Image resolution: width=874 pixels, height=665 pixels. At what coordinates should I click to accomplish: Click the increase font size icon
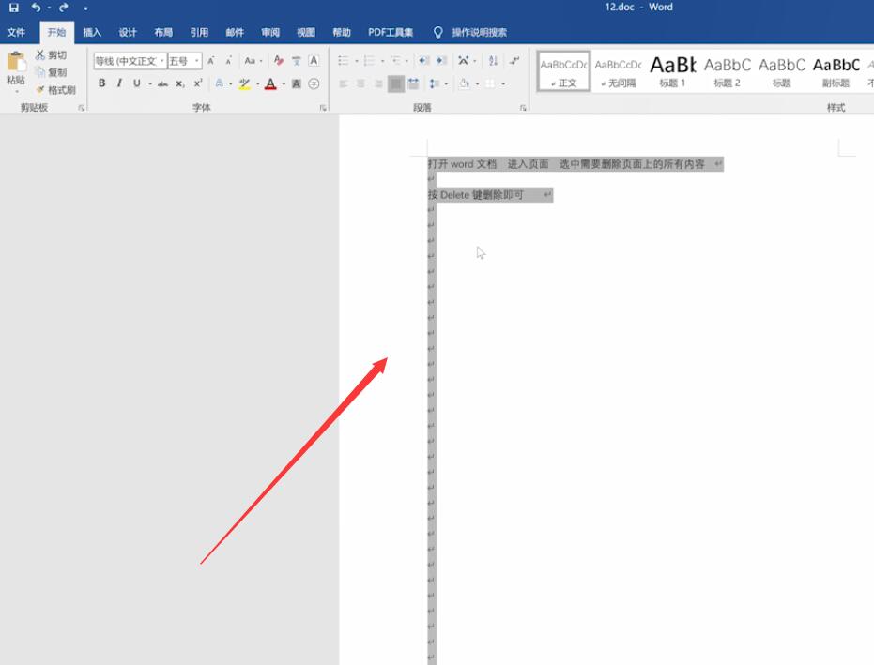click(211, 61)
